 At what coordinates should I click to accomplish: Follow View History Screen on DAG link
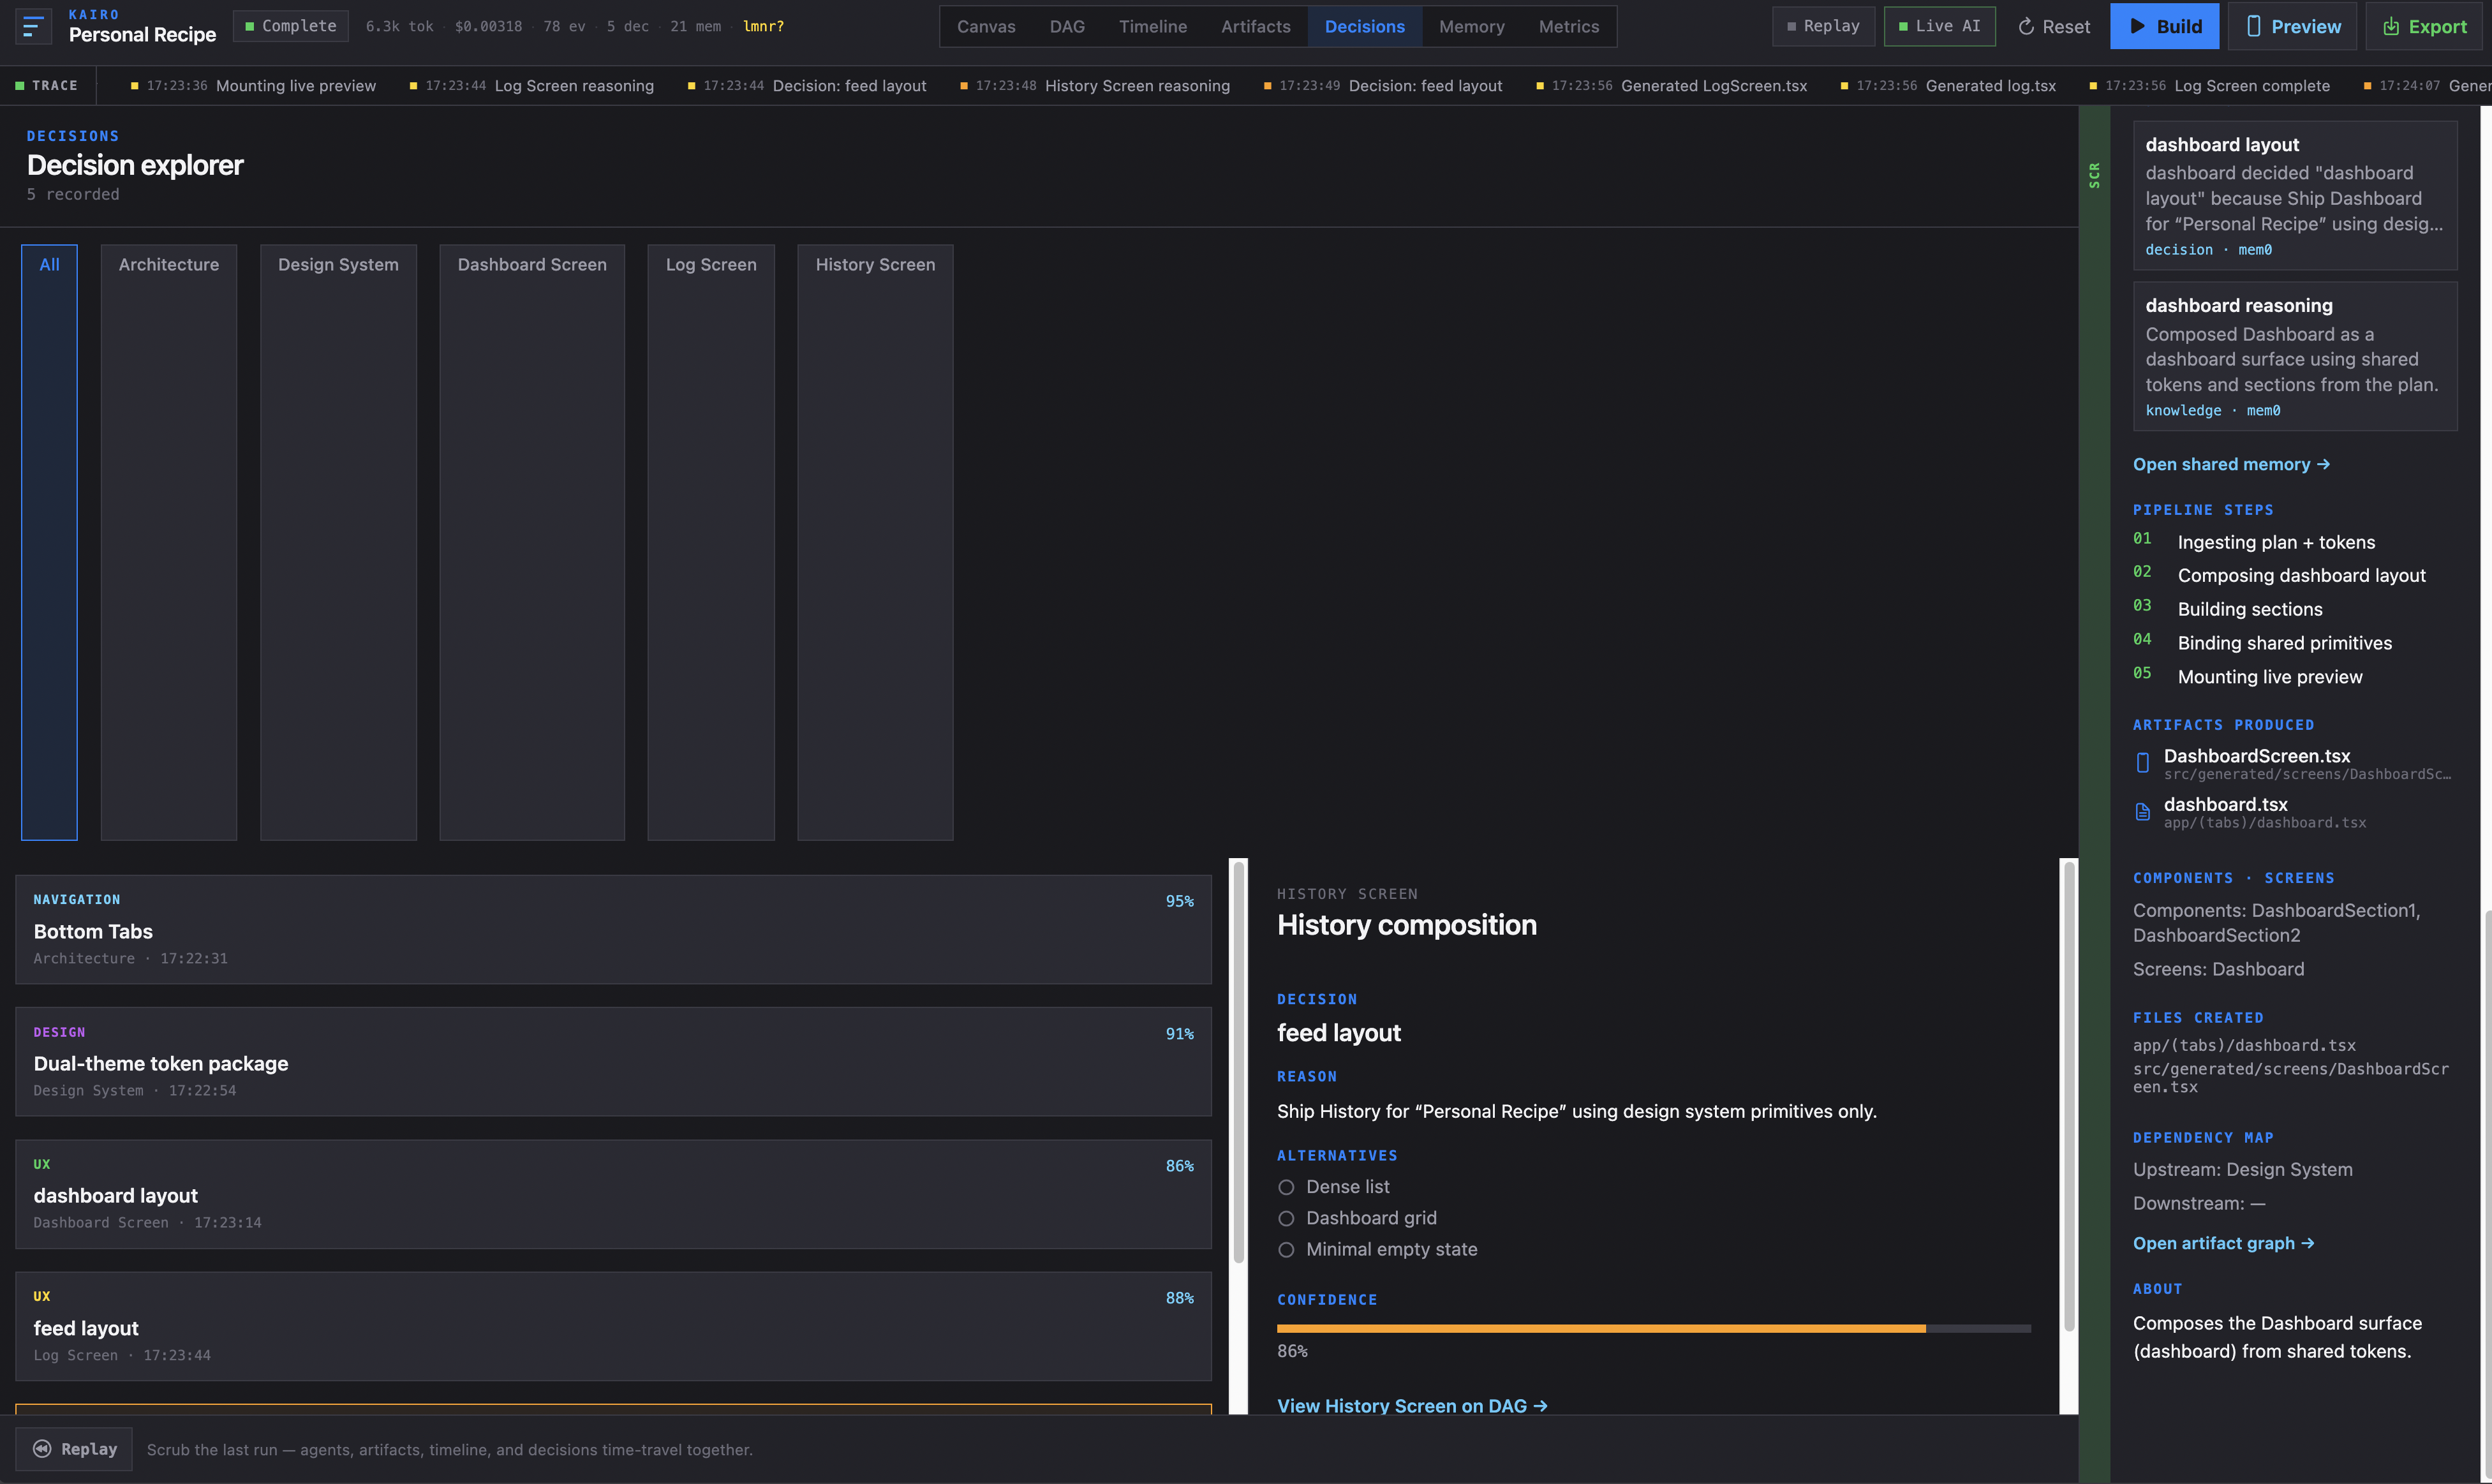[1412, 1404]
